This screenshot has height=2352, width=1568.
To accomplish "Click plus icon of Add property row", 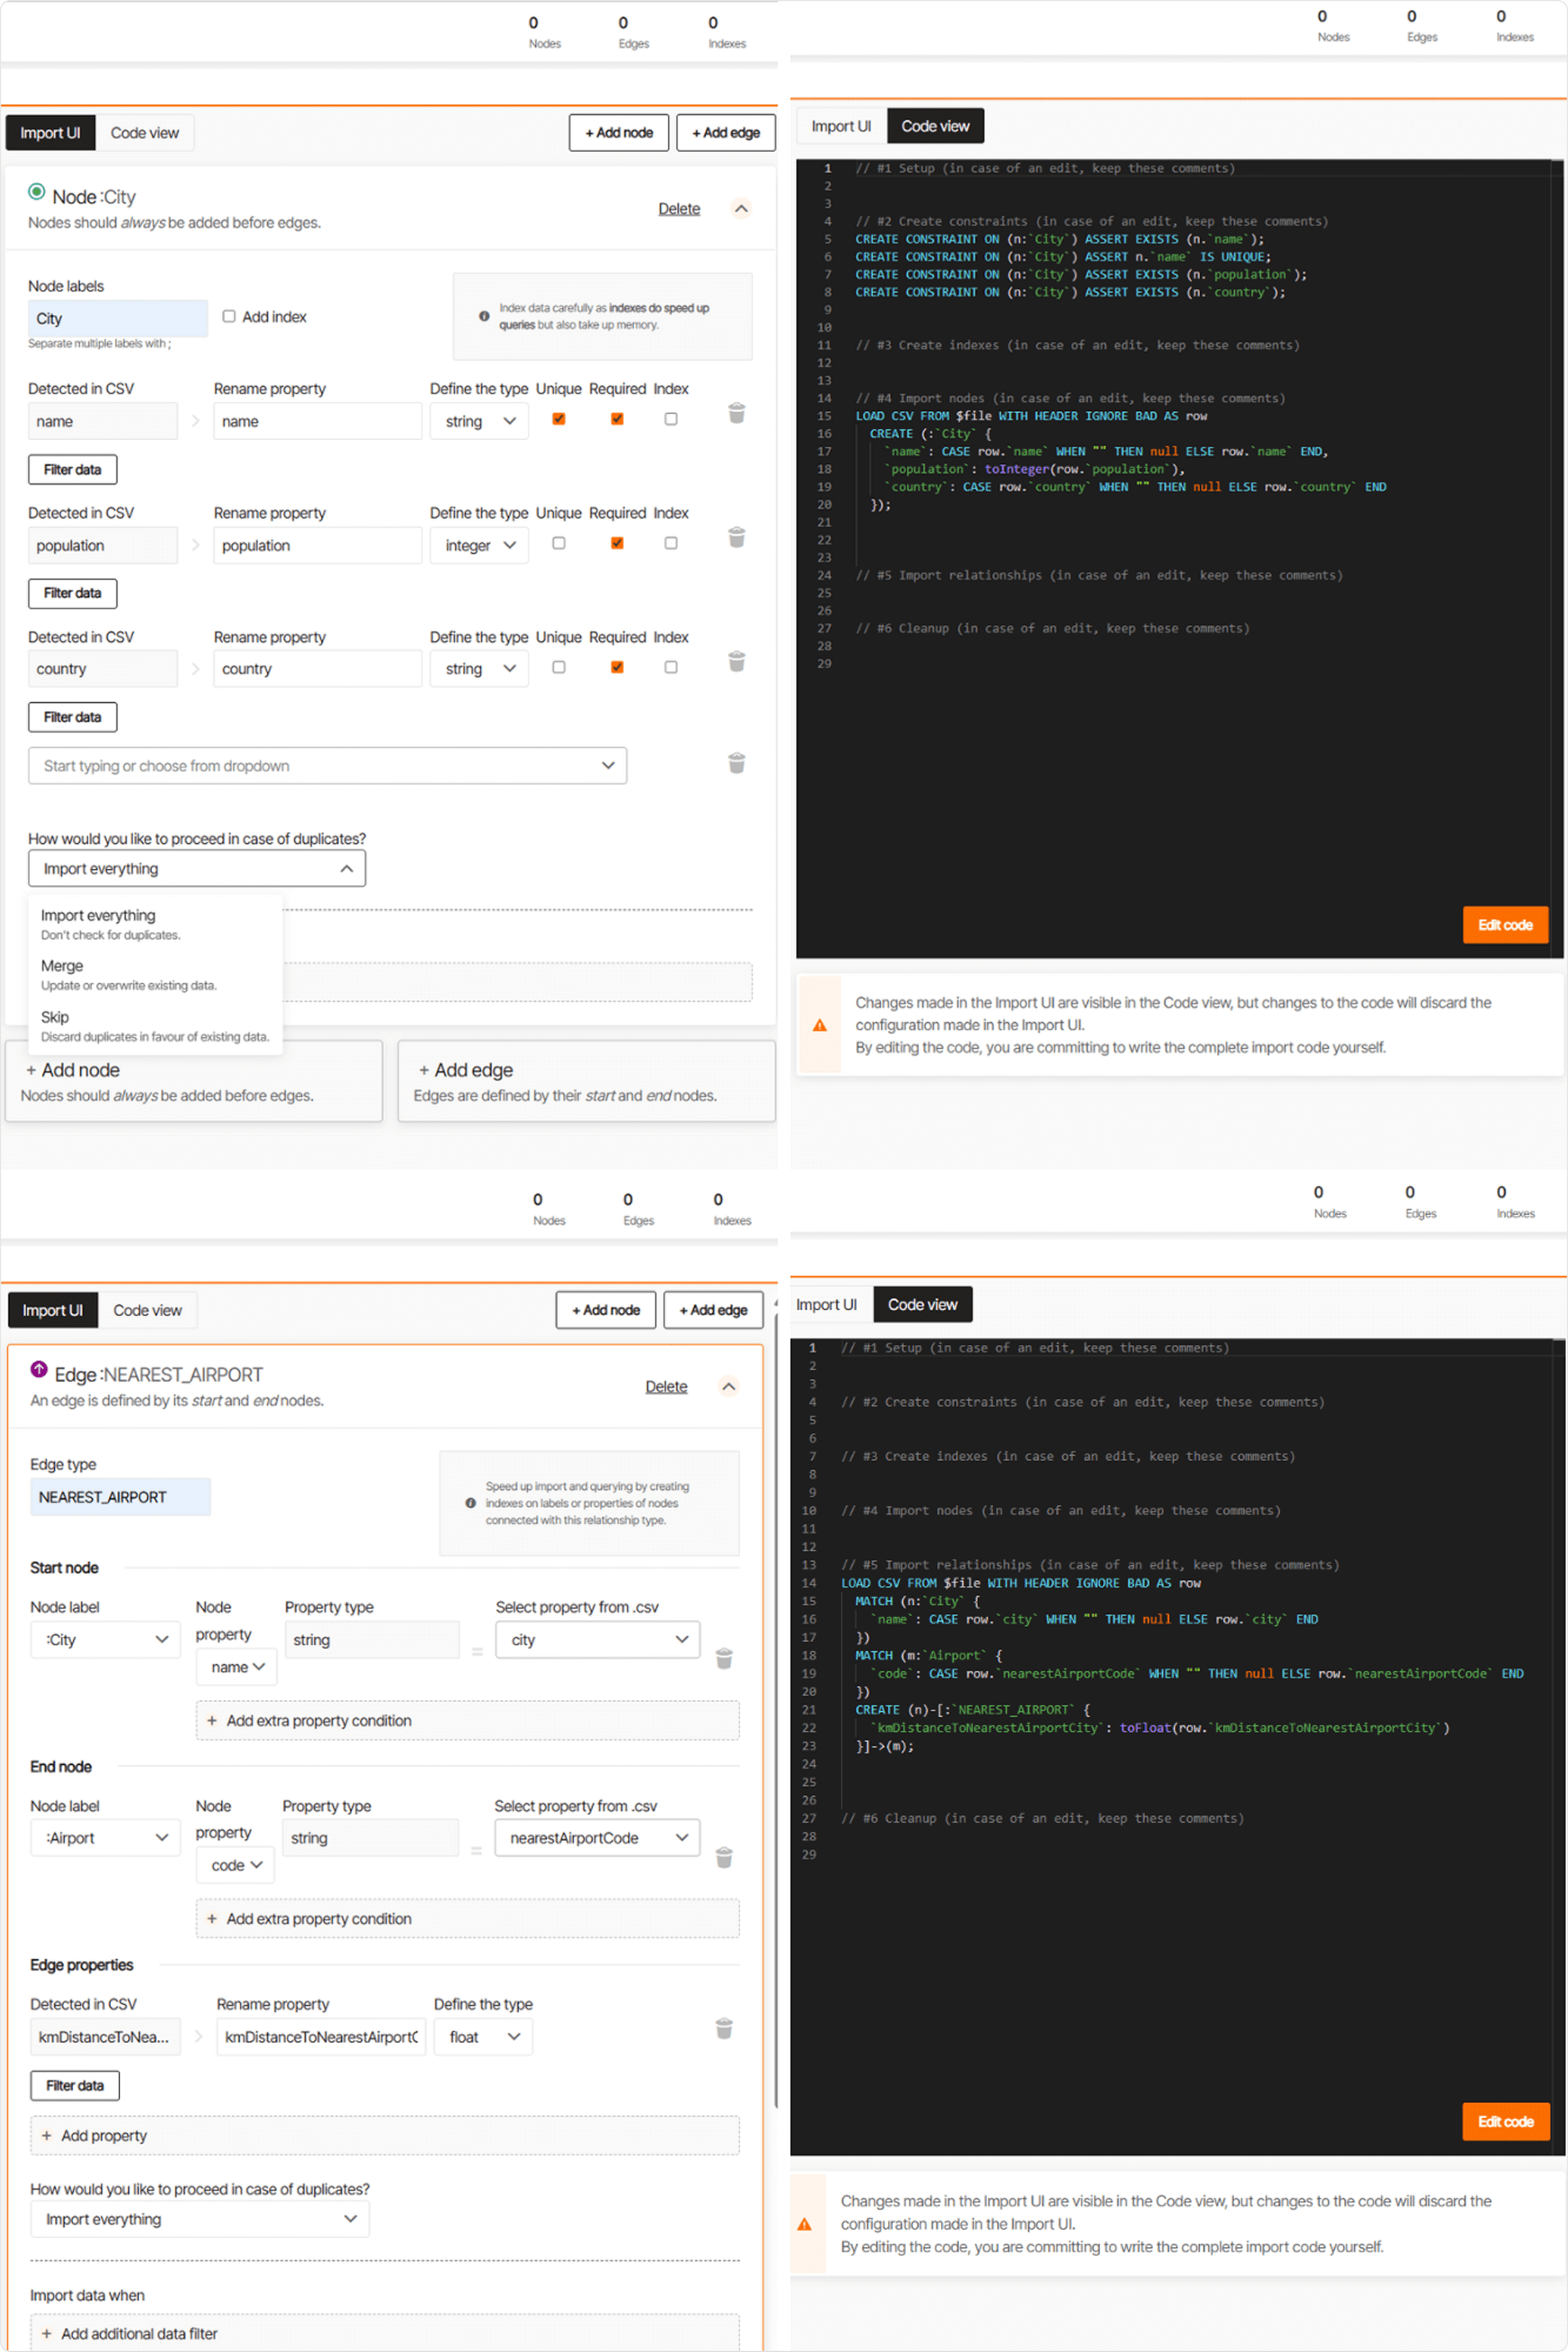I will click(46, 2135).
